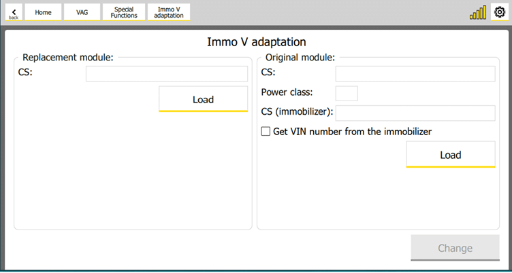Go to the Home breadcrumb
512x273 pixels.
[43, 12]
